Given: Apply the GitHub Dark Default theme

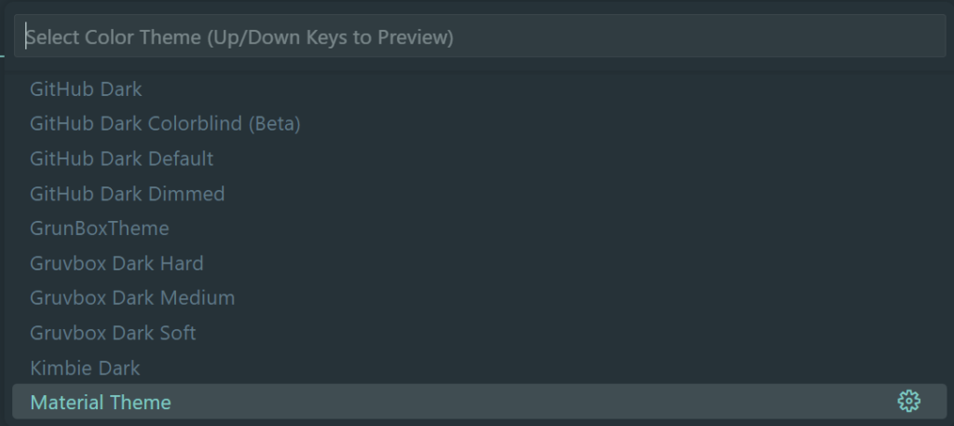Looking at the screenshot, I should [x=122, y=158].
